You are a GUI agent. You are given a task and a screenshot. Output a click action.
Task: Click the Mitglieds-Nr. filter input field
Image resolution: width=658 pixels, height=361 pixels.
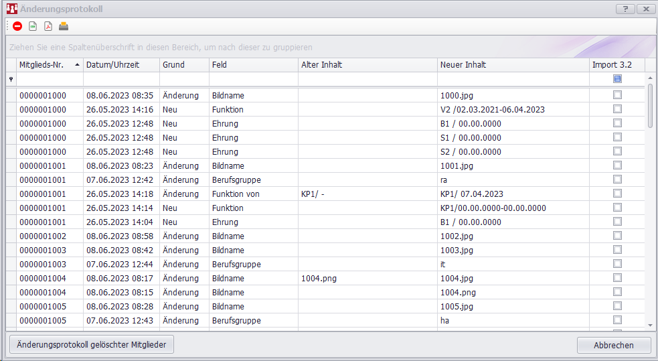(x=50, y=79)
